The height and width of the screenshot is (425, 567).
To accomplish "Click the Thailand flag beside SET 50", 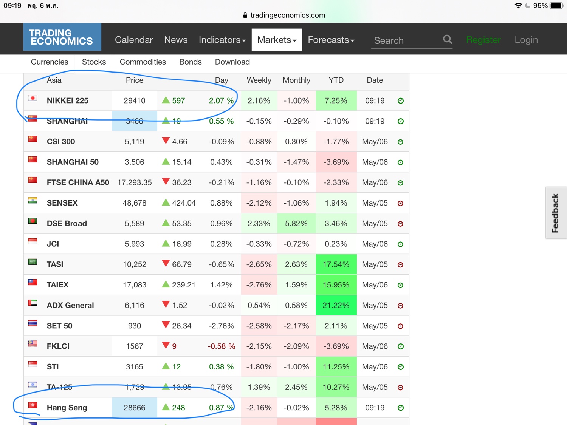I will click(33, 323).
